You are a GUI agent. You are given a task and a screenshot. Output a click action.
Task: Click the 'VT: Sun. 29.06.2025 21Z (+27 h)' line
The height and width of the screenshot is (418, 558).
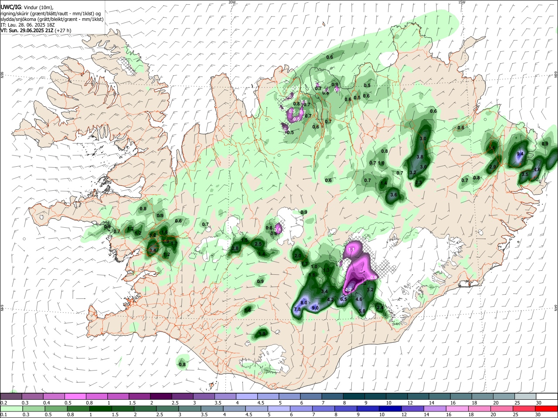click(x=36, y=30)
